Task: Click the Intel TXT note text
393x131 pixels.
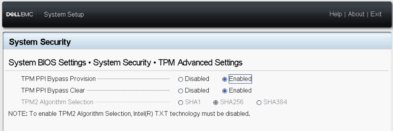Action: (x=129, y=114)
